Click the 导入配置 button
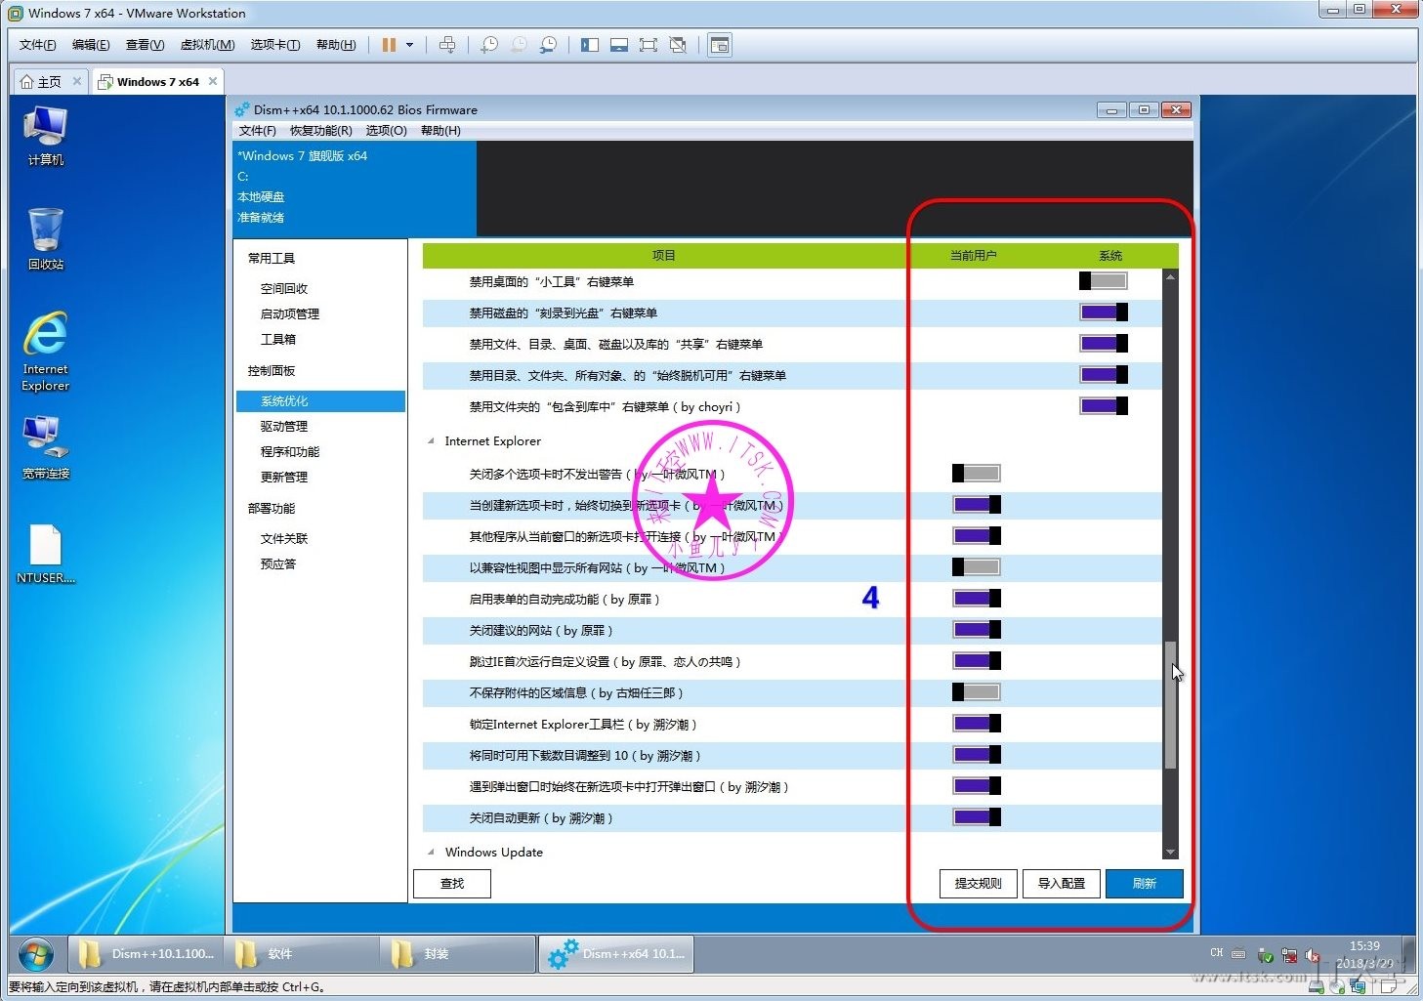Viewport: 1423px width, 1001px height. 1061,884
